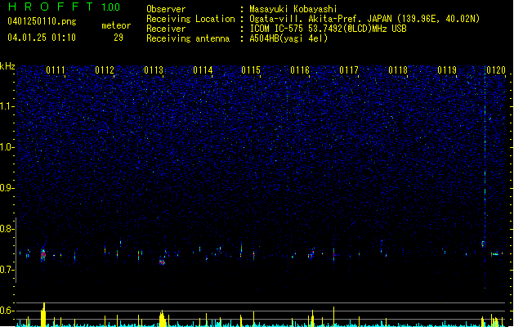Click the yellow intensity peak after 0113

[x=162, y=319]
